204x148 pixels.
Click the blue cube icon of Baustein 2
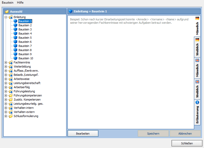[15, 25]
